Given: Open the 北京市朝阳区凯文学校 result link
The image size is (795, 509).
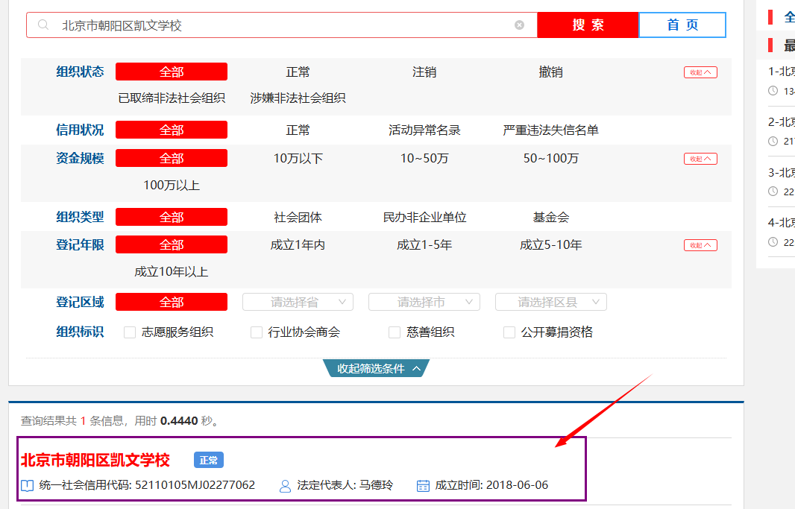Looking at the screenshot, I should click(x=95, y=460).
